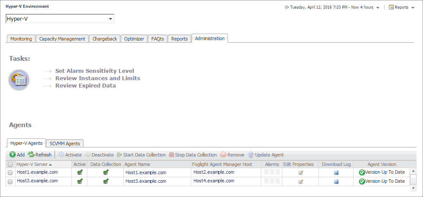This screenshot has width=423, height=197.
Task: Click Foglight Agent Manager Host column header
Action: point(226,164)
